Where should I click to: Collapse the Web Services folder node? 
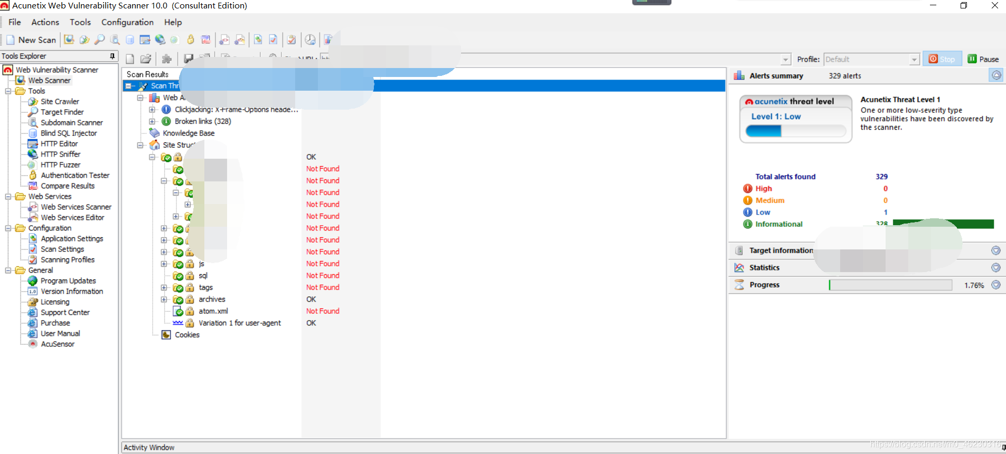pyautogui.click(x=8, y=197)
